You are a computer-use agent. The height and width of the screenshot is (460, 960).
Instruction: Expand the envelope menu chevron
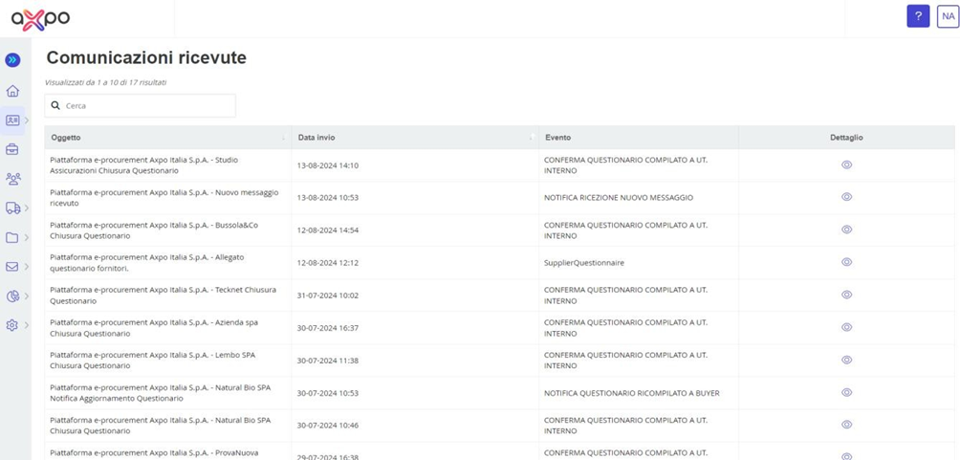coord(27,267)
